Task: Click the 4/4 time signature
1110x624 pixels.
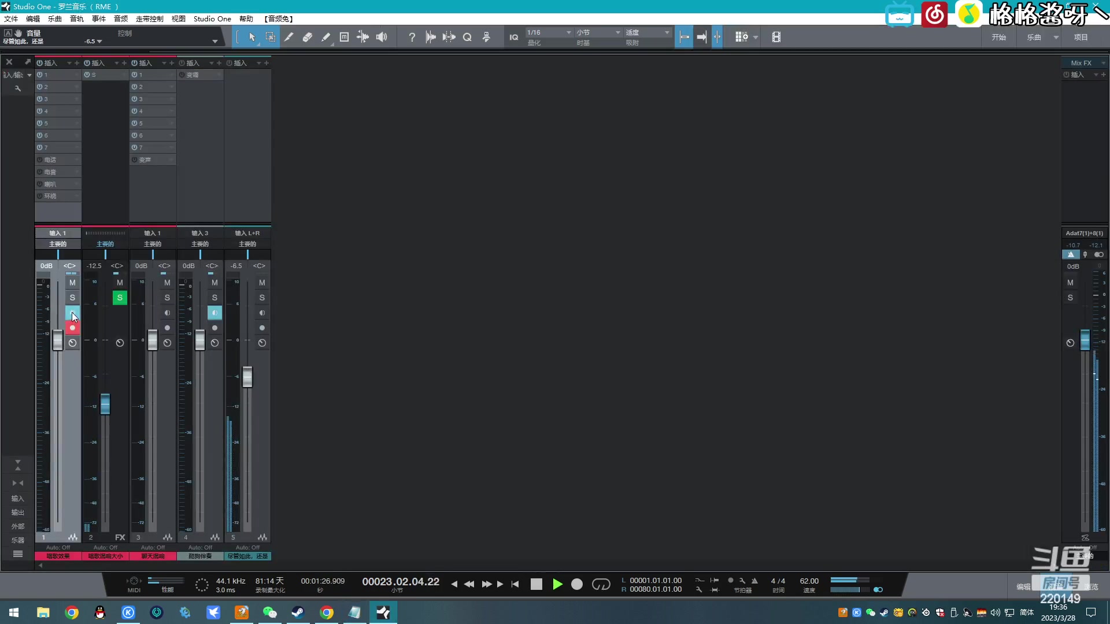Action: tap(778, 581)
